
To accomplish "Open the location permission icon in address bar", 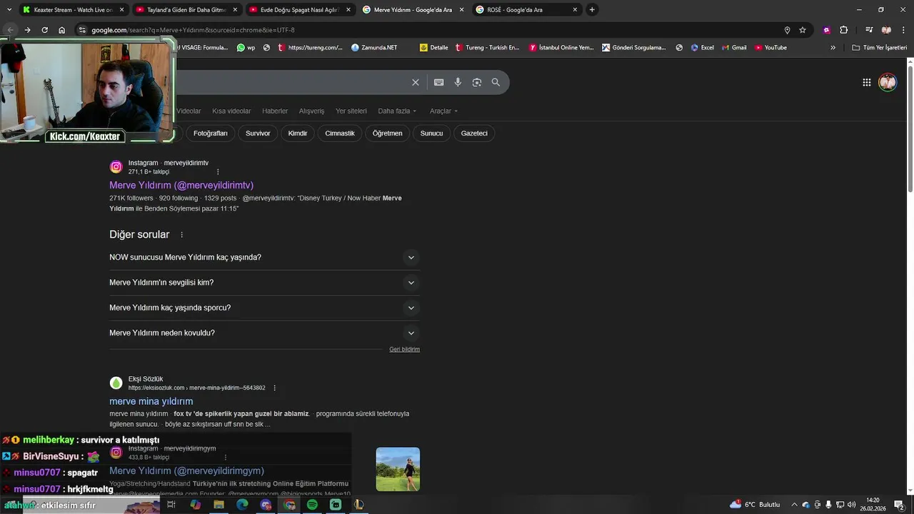I will point(787,30).
